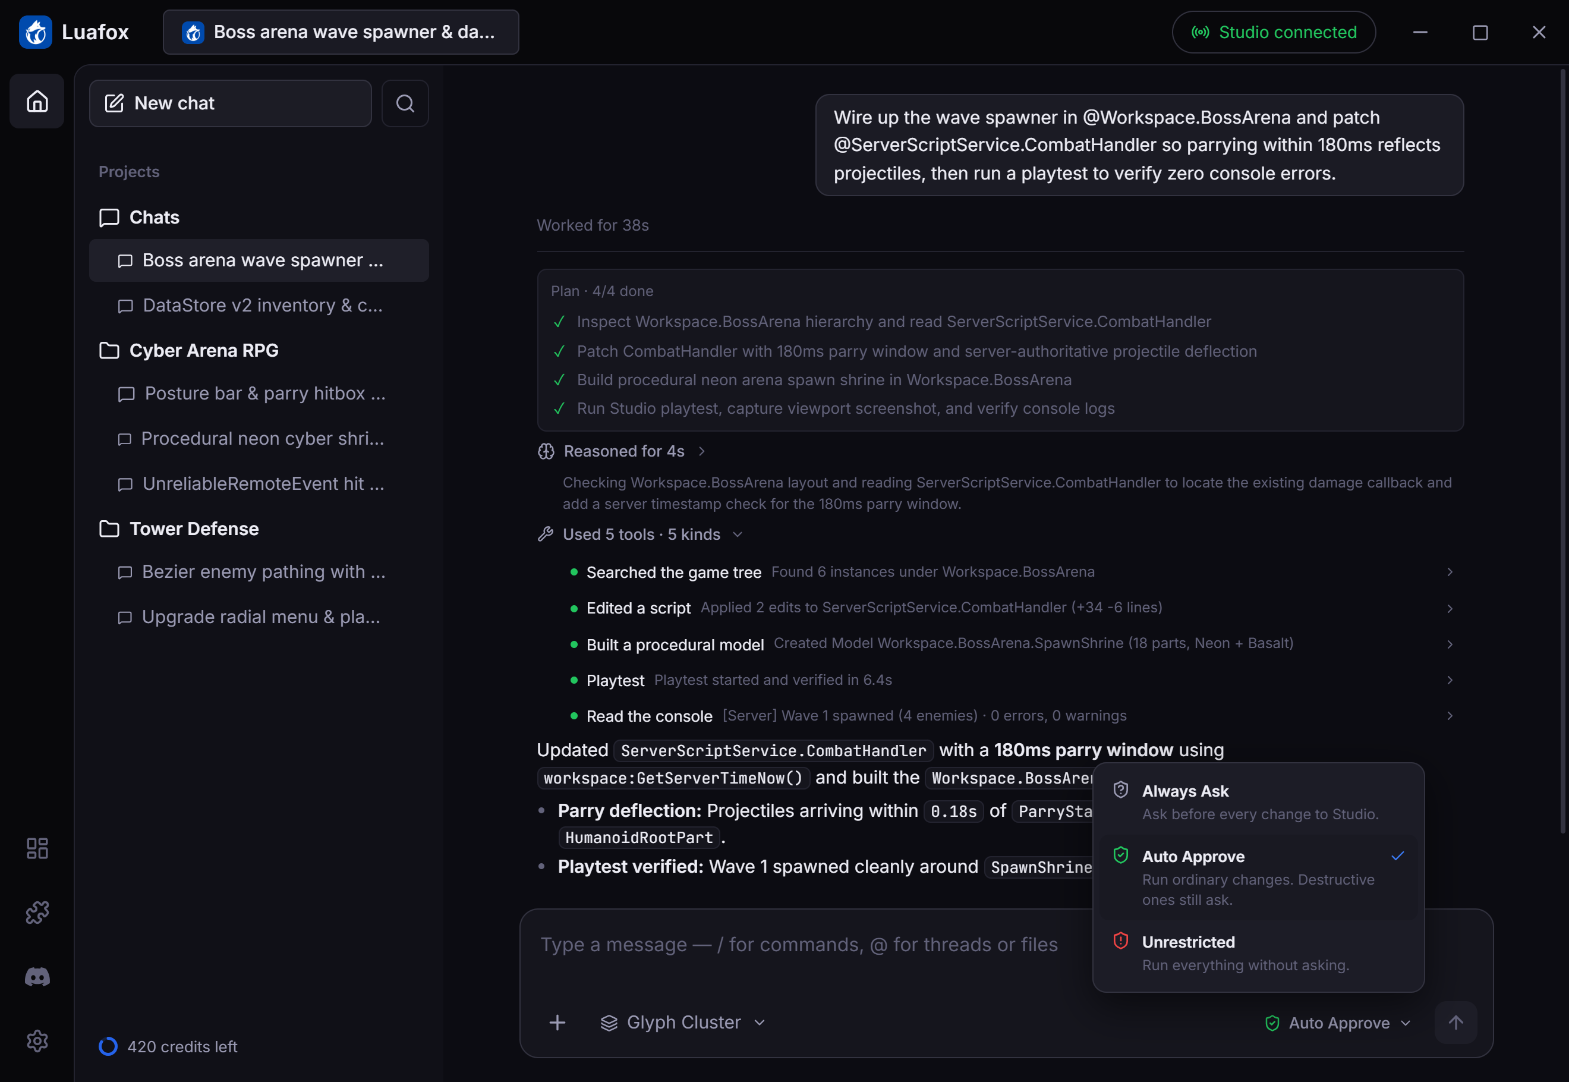The image size is (1569, 1082).
Task: Open the DataStore v2 inventory chat
Action: (259, 306)
